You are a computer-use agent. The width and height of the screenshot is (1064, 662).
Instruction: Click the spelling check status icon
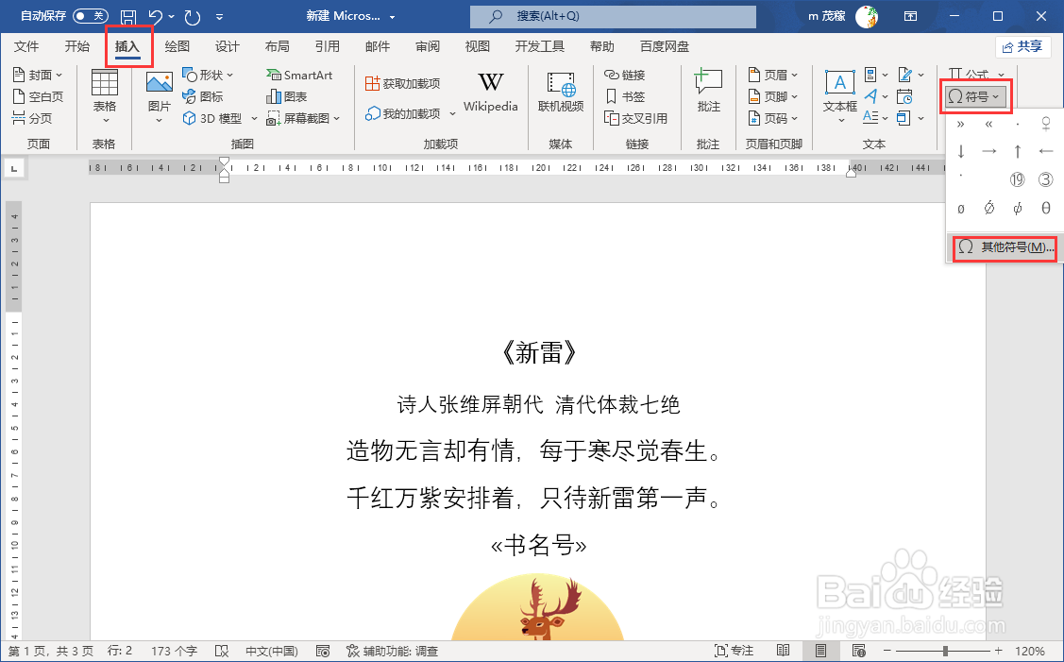click(221, 651)
